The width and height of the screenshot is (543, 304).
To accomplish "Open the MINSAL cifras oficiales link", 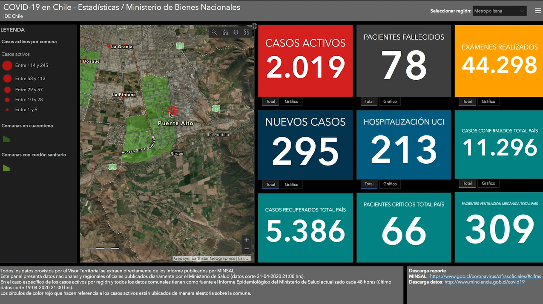I will 485,276.
